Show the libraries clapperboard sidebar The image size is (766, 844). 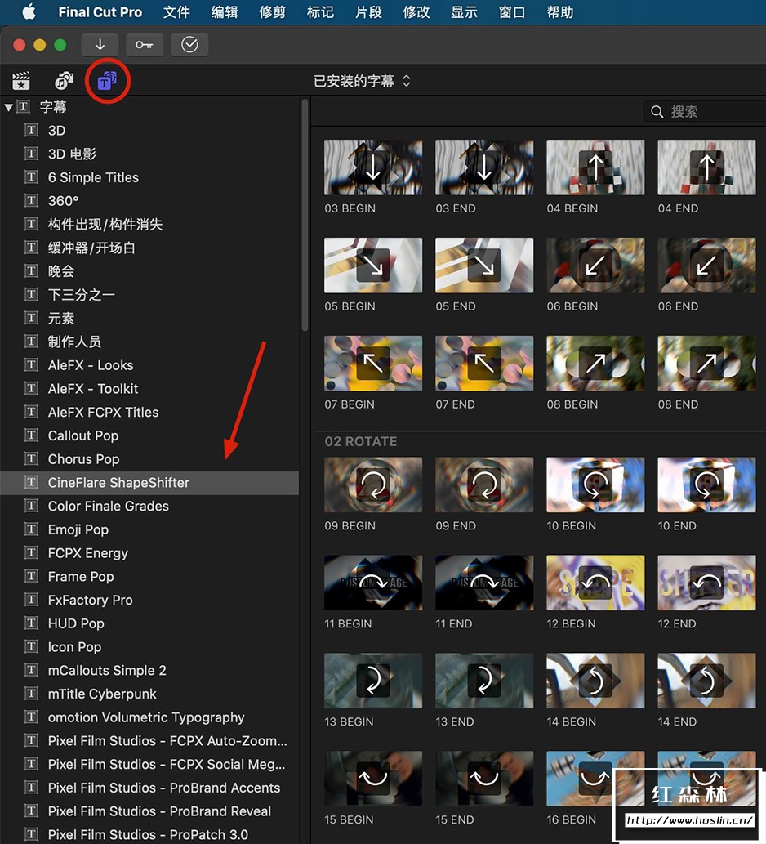pos(21,81)
